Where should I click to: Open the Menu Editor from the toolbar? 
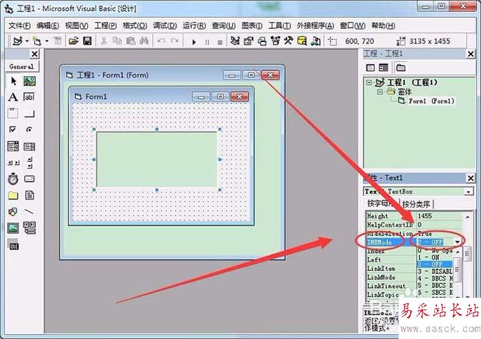pos(57,41)
